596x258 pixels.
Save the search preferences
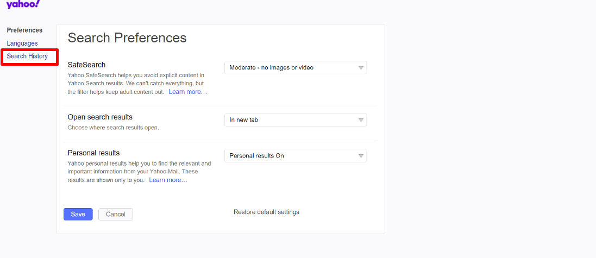point(78,215)
